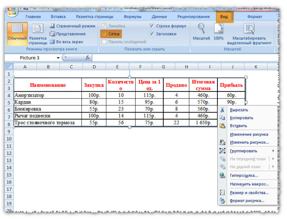Screen dimensions: 287x220
Task: Select column D header
Action: pos(94,67)
